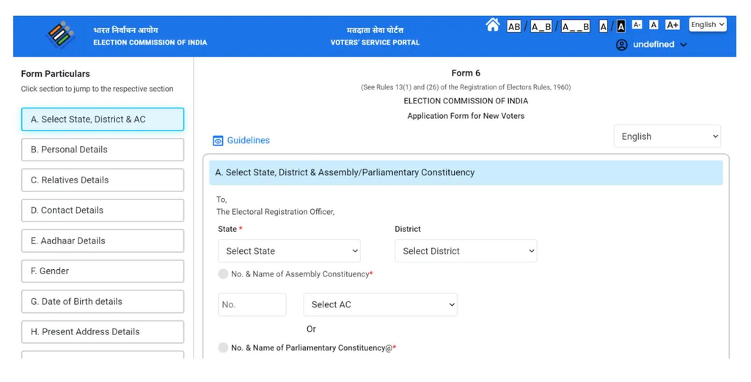Image resolution: width=751 pixels, height=382 pixels.
Task: Click section A blue header bar
Action: (466, 173)
